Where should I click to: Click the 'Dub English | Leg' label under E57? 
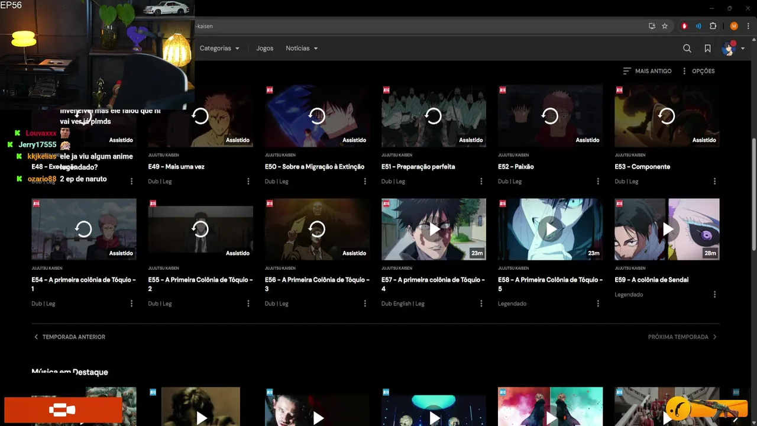coord(403,304)
